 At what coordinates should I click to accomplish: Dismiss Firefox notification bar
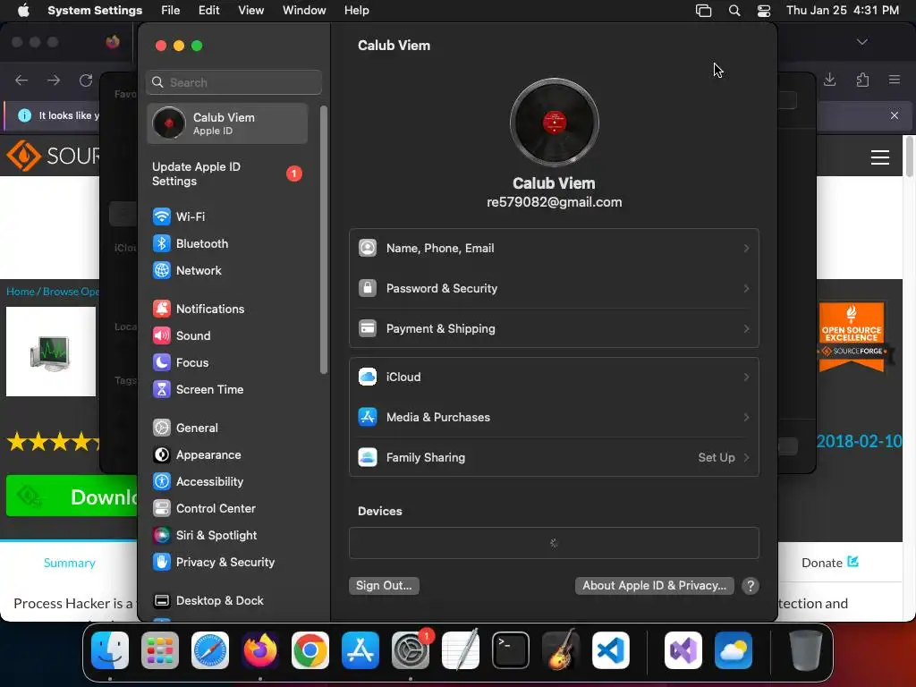pyautogui.click(x=894, y=115)
